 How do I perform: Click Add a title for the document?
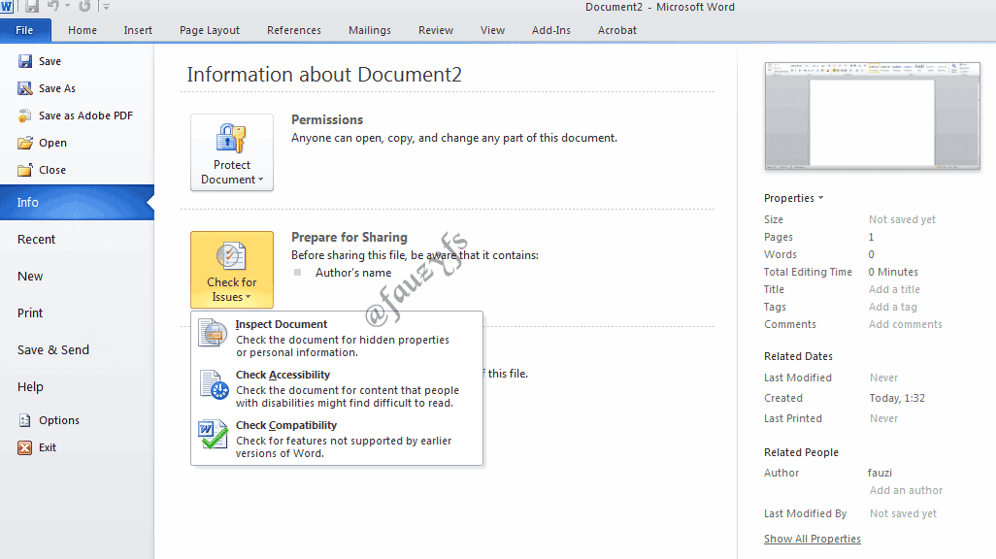pos(892,288)
